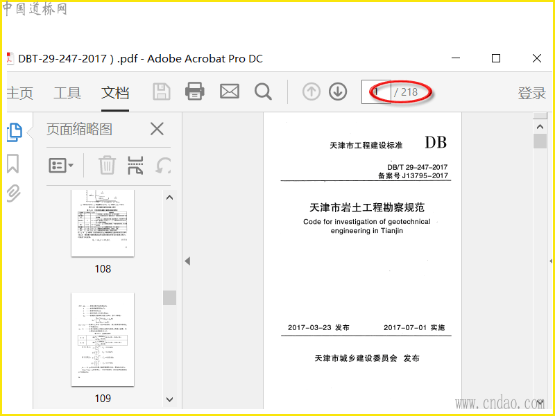This screenshot has height=416, width=555.
Task: Select the 文档 tab
Action: click(x=115, y=93)
